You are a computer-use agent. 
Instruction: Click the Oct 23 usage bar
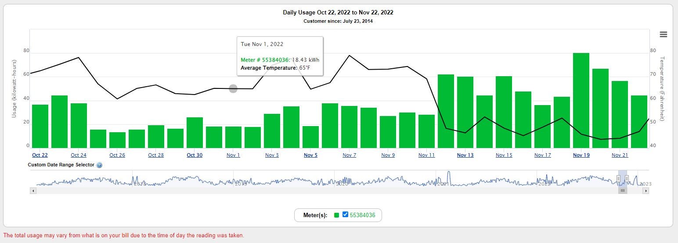[59, 122]
